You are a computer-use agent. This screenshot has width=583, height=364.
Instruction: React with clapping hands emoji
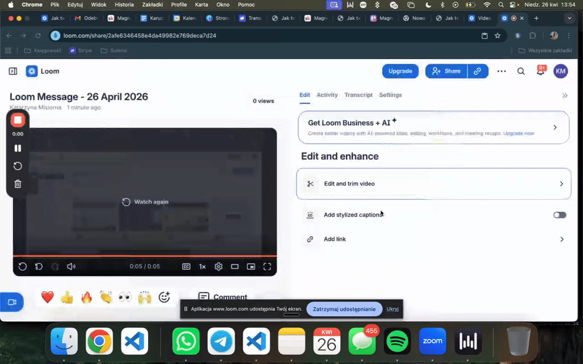pyautogui.click(x=106, y=297)
